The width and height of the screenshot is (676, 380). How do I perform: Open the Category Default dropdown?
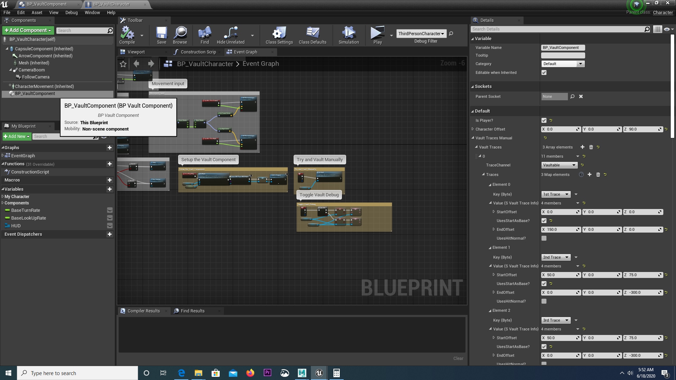tap(563, 64)
